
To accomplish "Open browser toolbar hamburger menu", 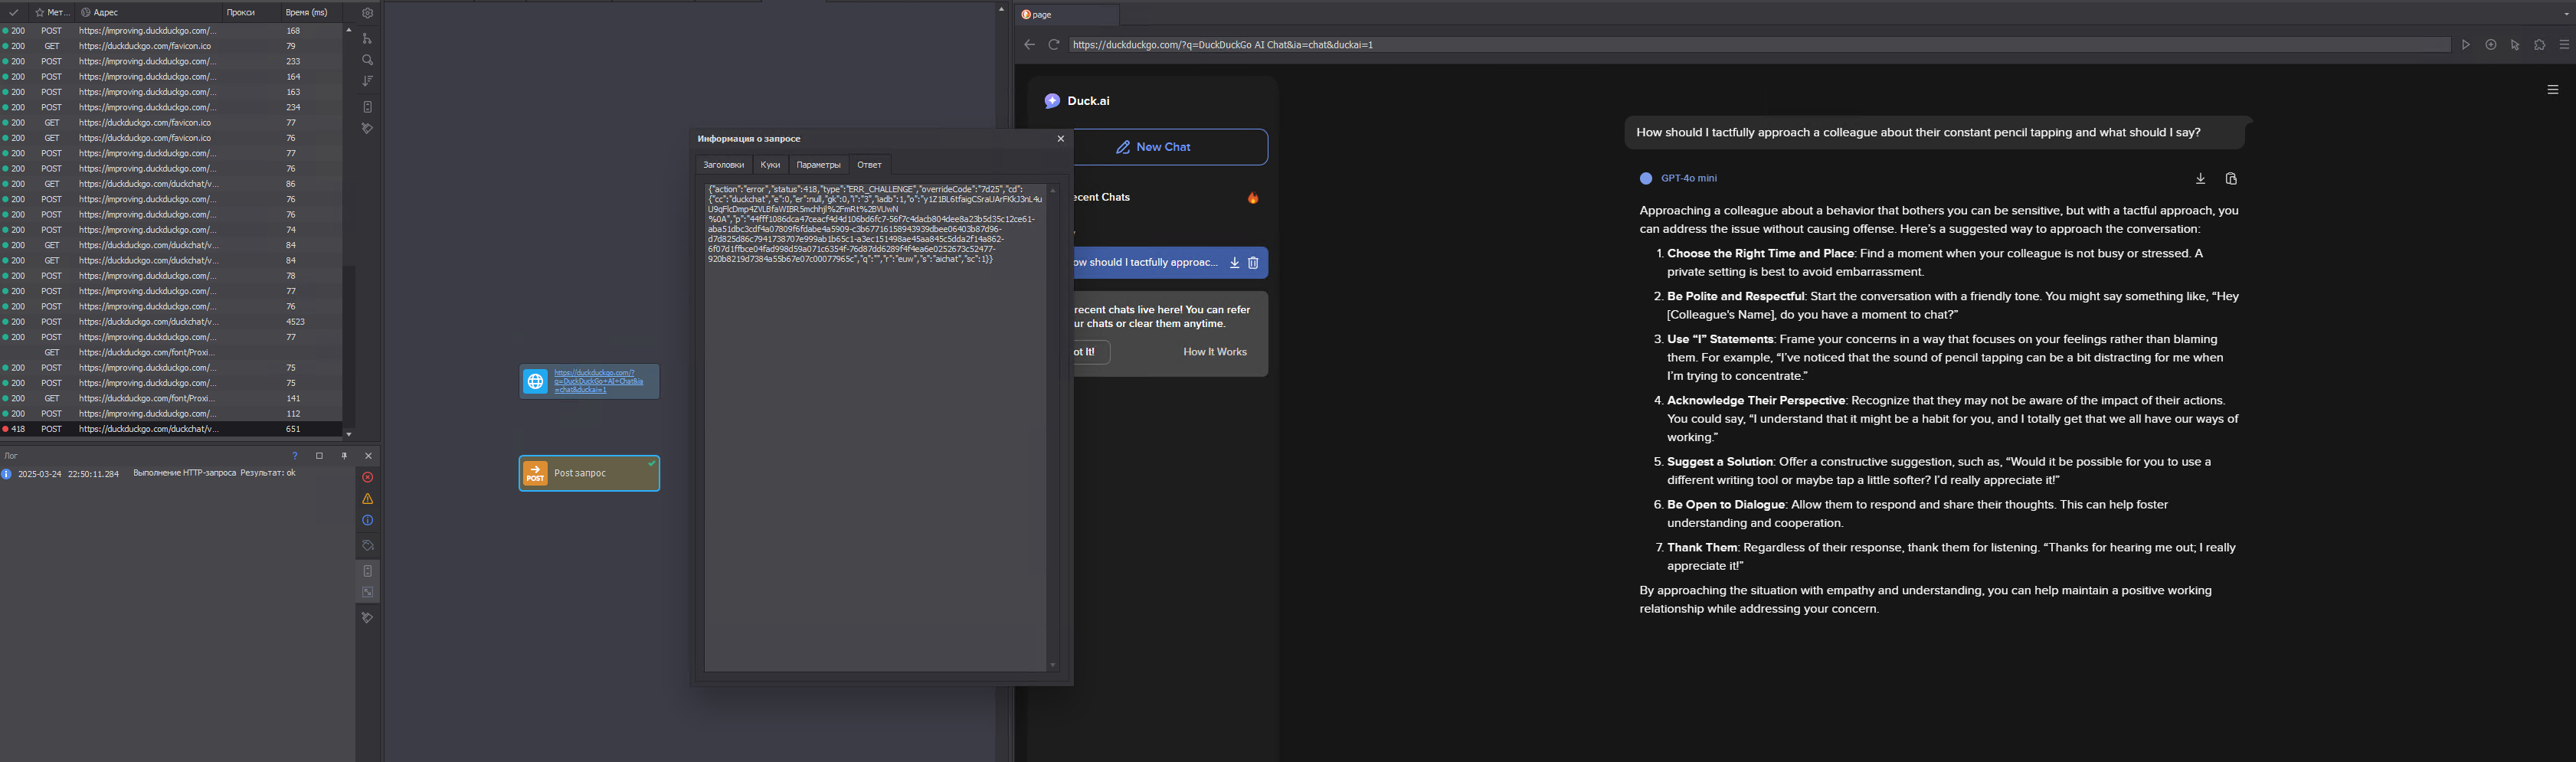I will pyautogui.click(x=2564, y=45).
